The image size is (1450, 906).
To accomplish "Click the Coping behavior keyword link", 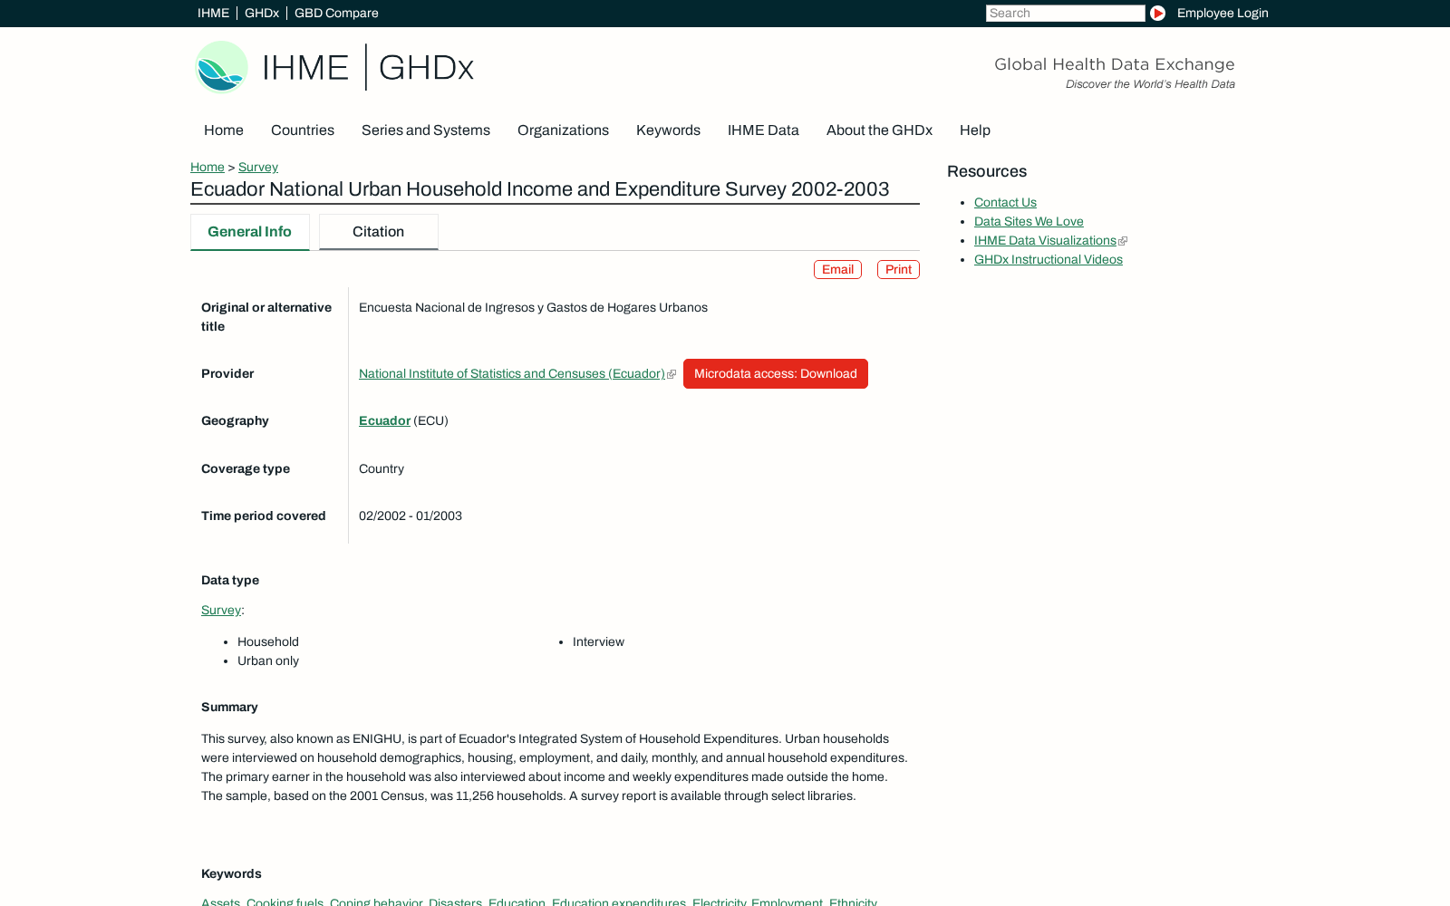I will (x=376, y=901).
